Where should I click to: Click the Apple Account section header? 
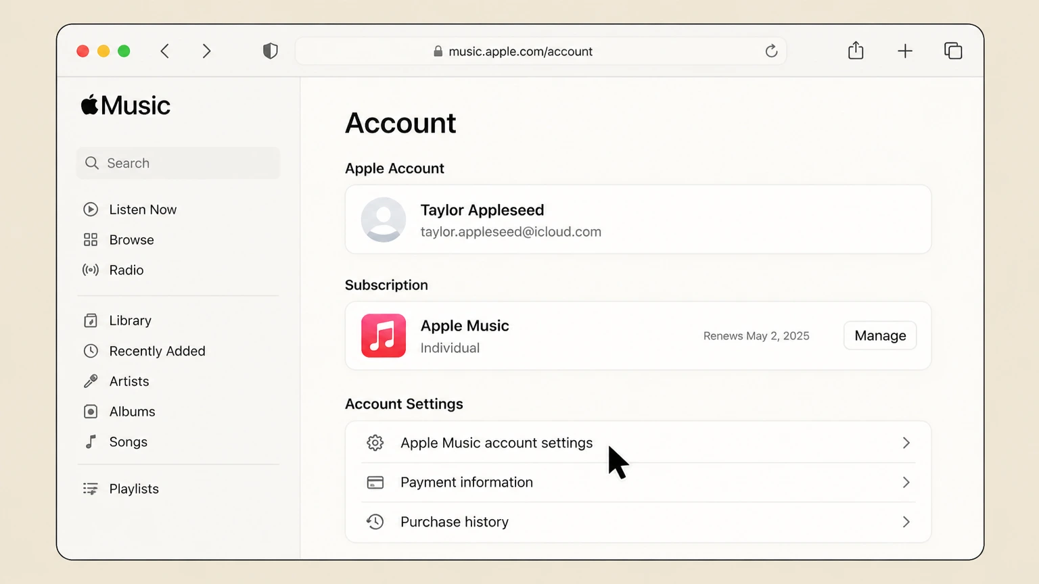(x=394, y=168)
